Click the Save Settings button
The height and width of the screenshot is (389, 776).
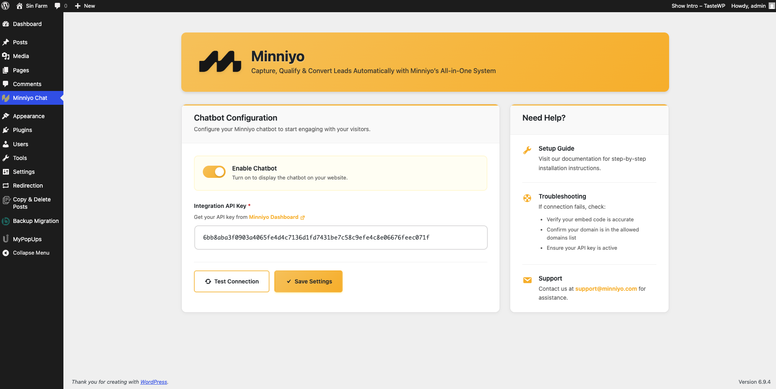pos(309,281)
